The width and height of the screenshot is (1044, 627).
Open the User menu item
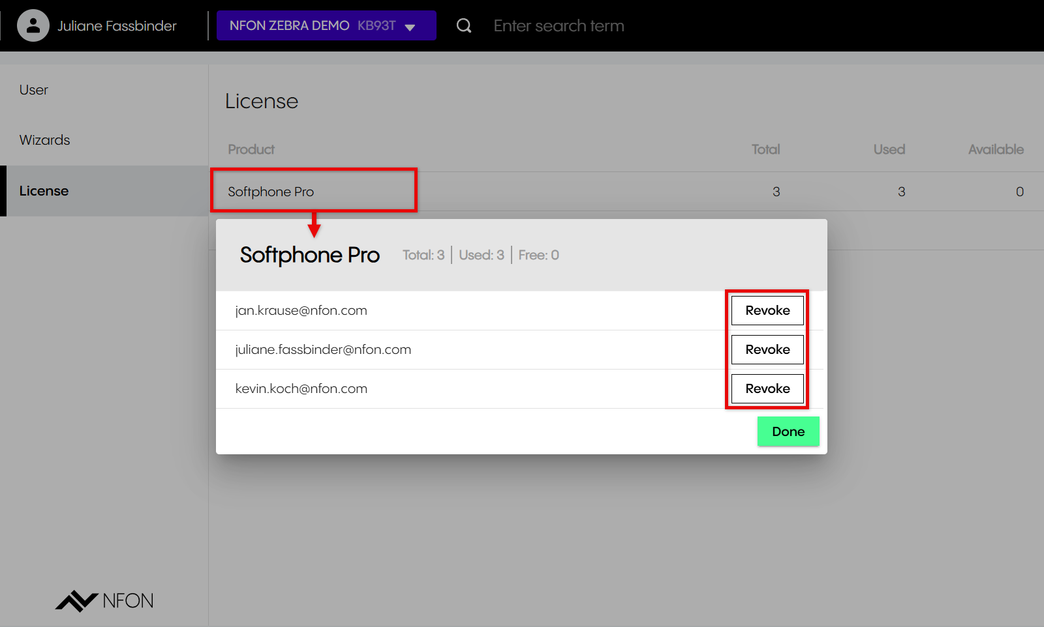tap(34, 90)
